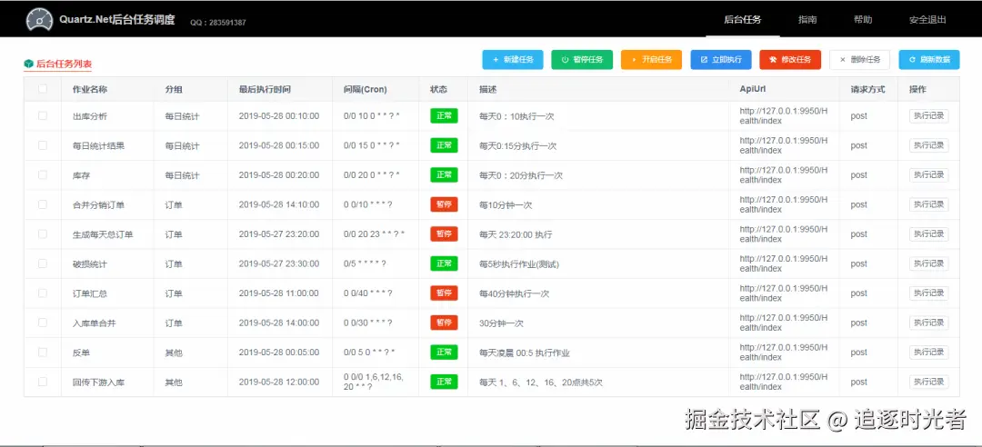Click the green cube list icon
This screenshot has height=447, width=982.
coord(28,64)
